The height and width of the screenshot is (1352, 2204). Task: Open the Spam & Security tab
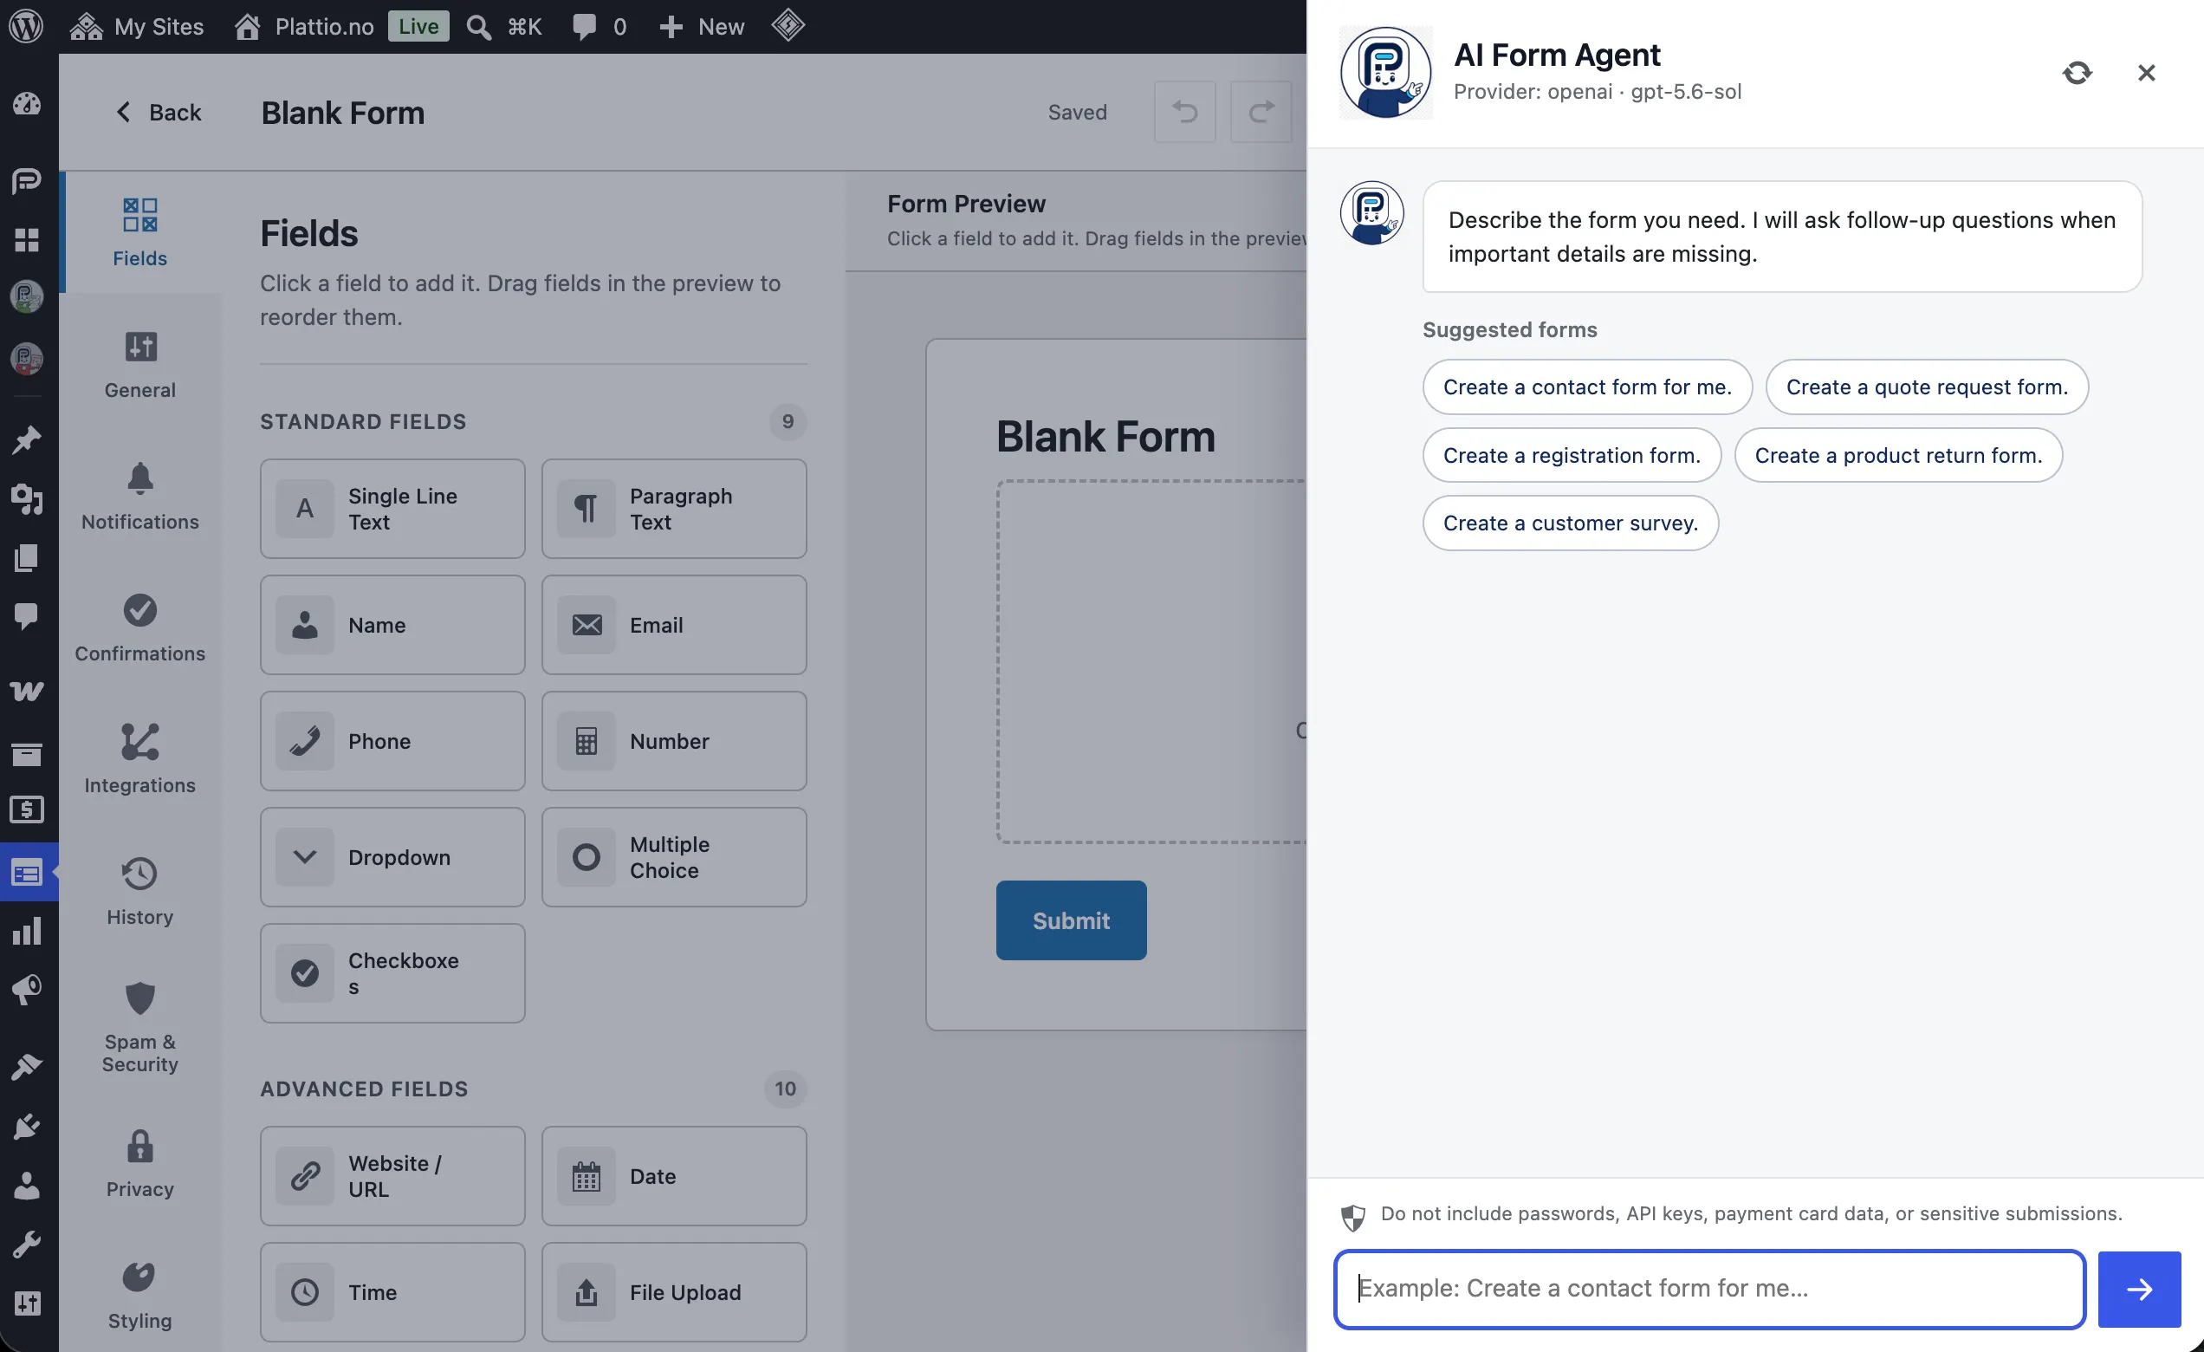[139, 1026]
